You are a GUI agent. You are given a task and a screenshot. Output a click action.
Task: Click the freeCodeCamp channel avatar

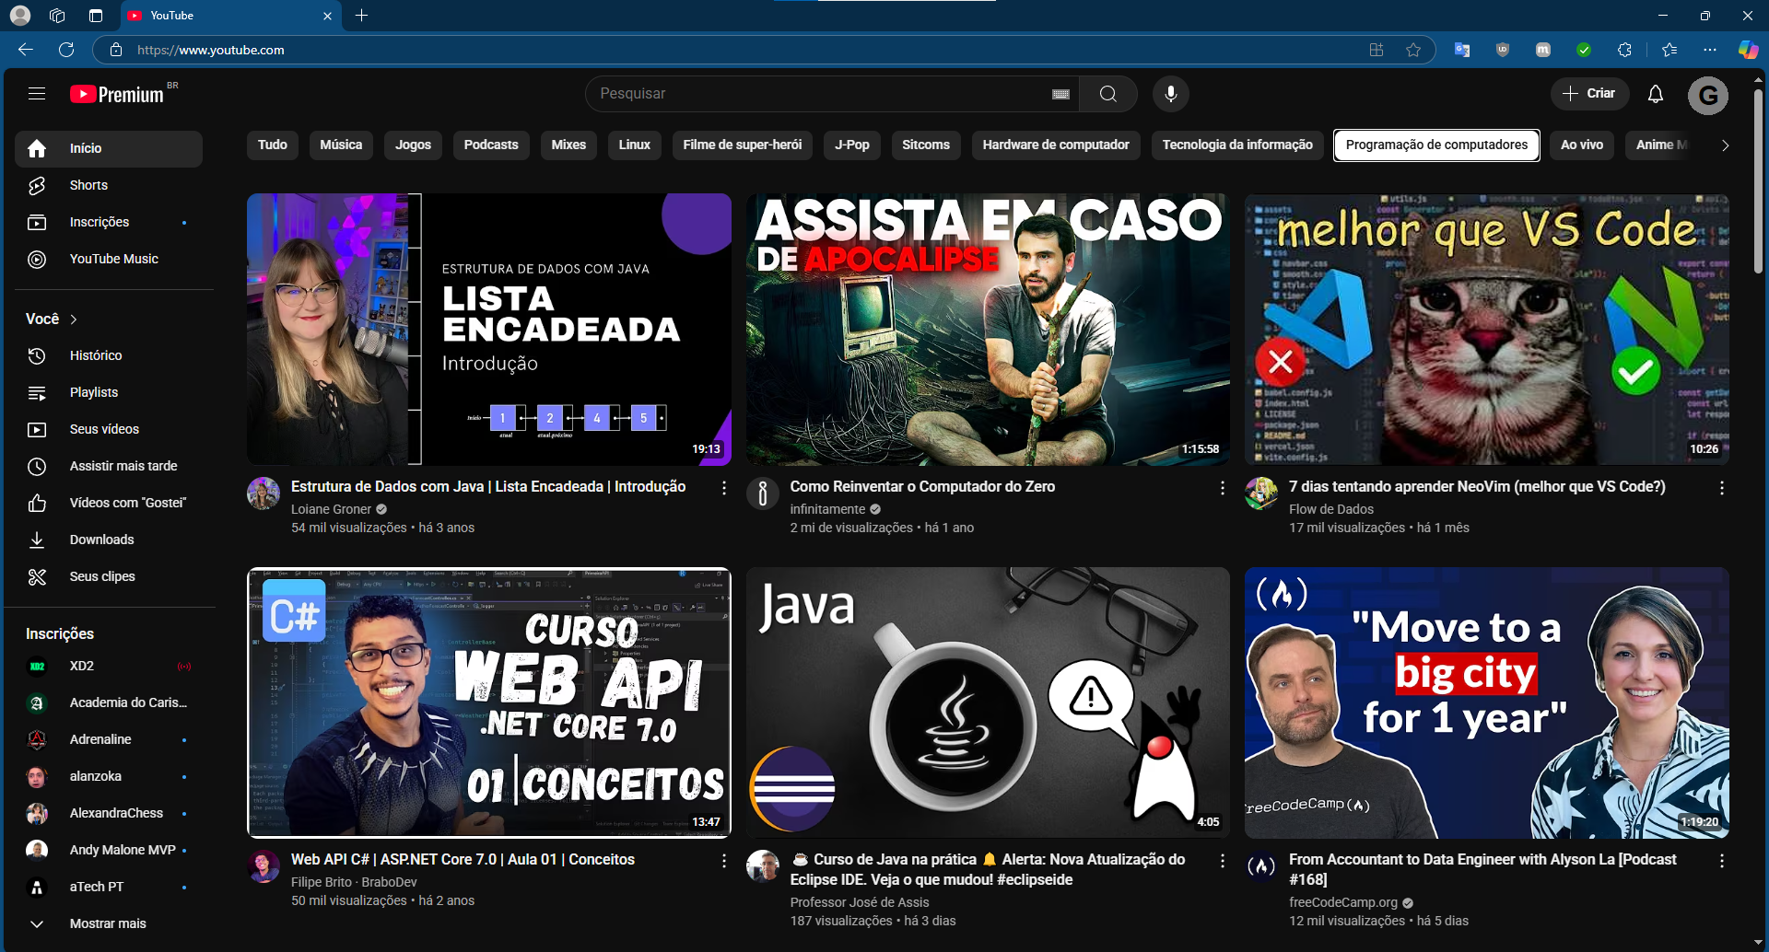coord(1261,866)
